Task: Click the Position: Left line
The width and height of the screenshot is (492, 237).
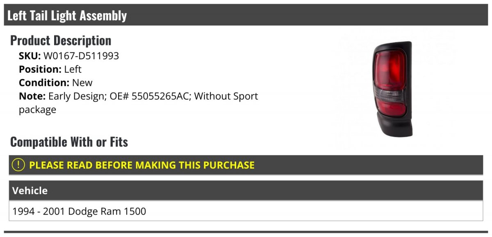Action: click(x=50, y=69)
